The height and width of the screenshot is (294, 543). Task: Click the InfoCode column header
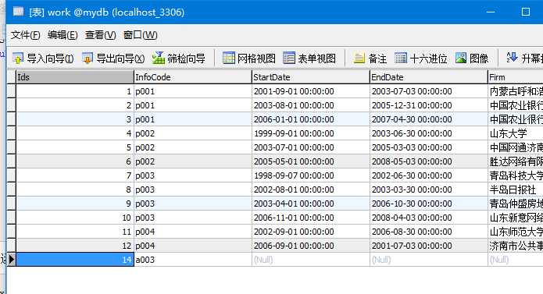coord(193,77)
